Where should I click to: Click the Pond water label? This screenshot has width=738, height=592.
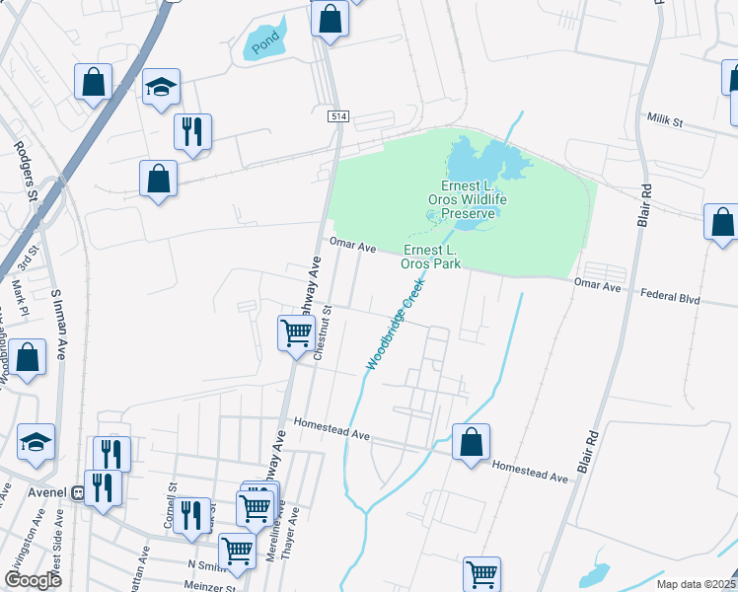point(265,41)
